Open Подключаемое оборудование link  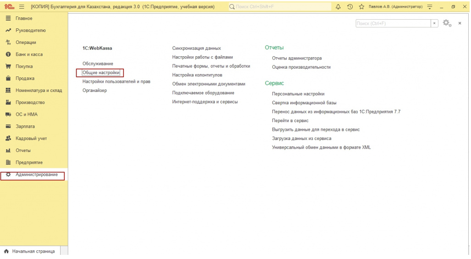coord(203,93)
